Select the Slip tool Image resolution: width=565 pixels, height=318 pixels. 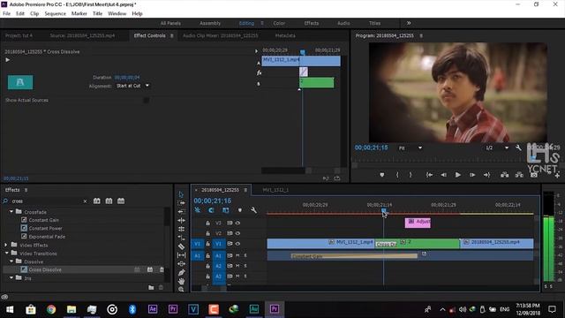point(181,255)
